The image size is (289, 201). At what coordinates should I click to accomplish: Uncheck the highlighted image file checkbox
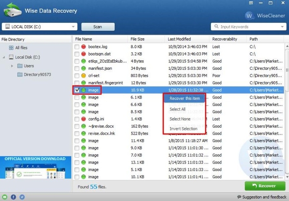[77, 90]
